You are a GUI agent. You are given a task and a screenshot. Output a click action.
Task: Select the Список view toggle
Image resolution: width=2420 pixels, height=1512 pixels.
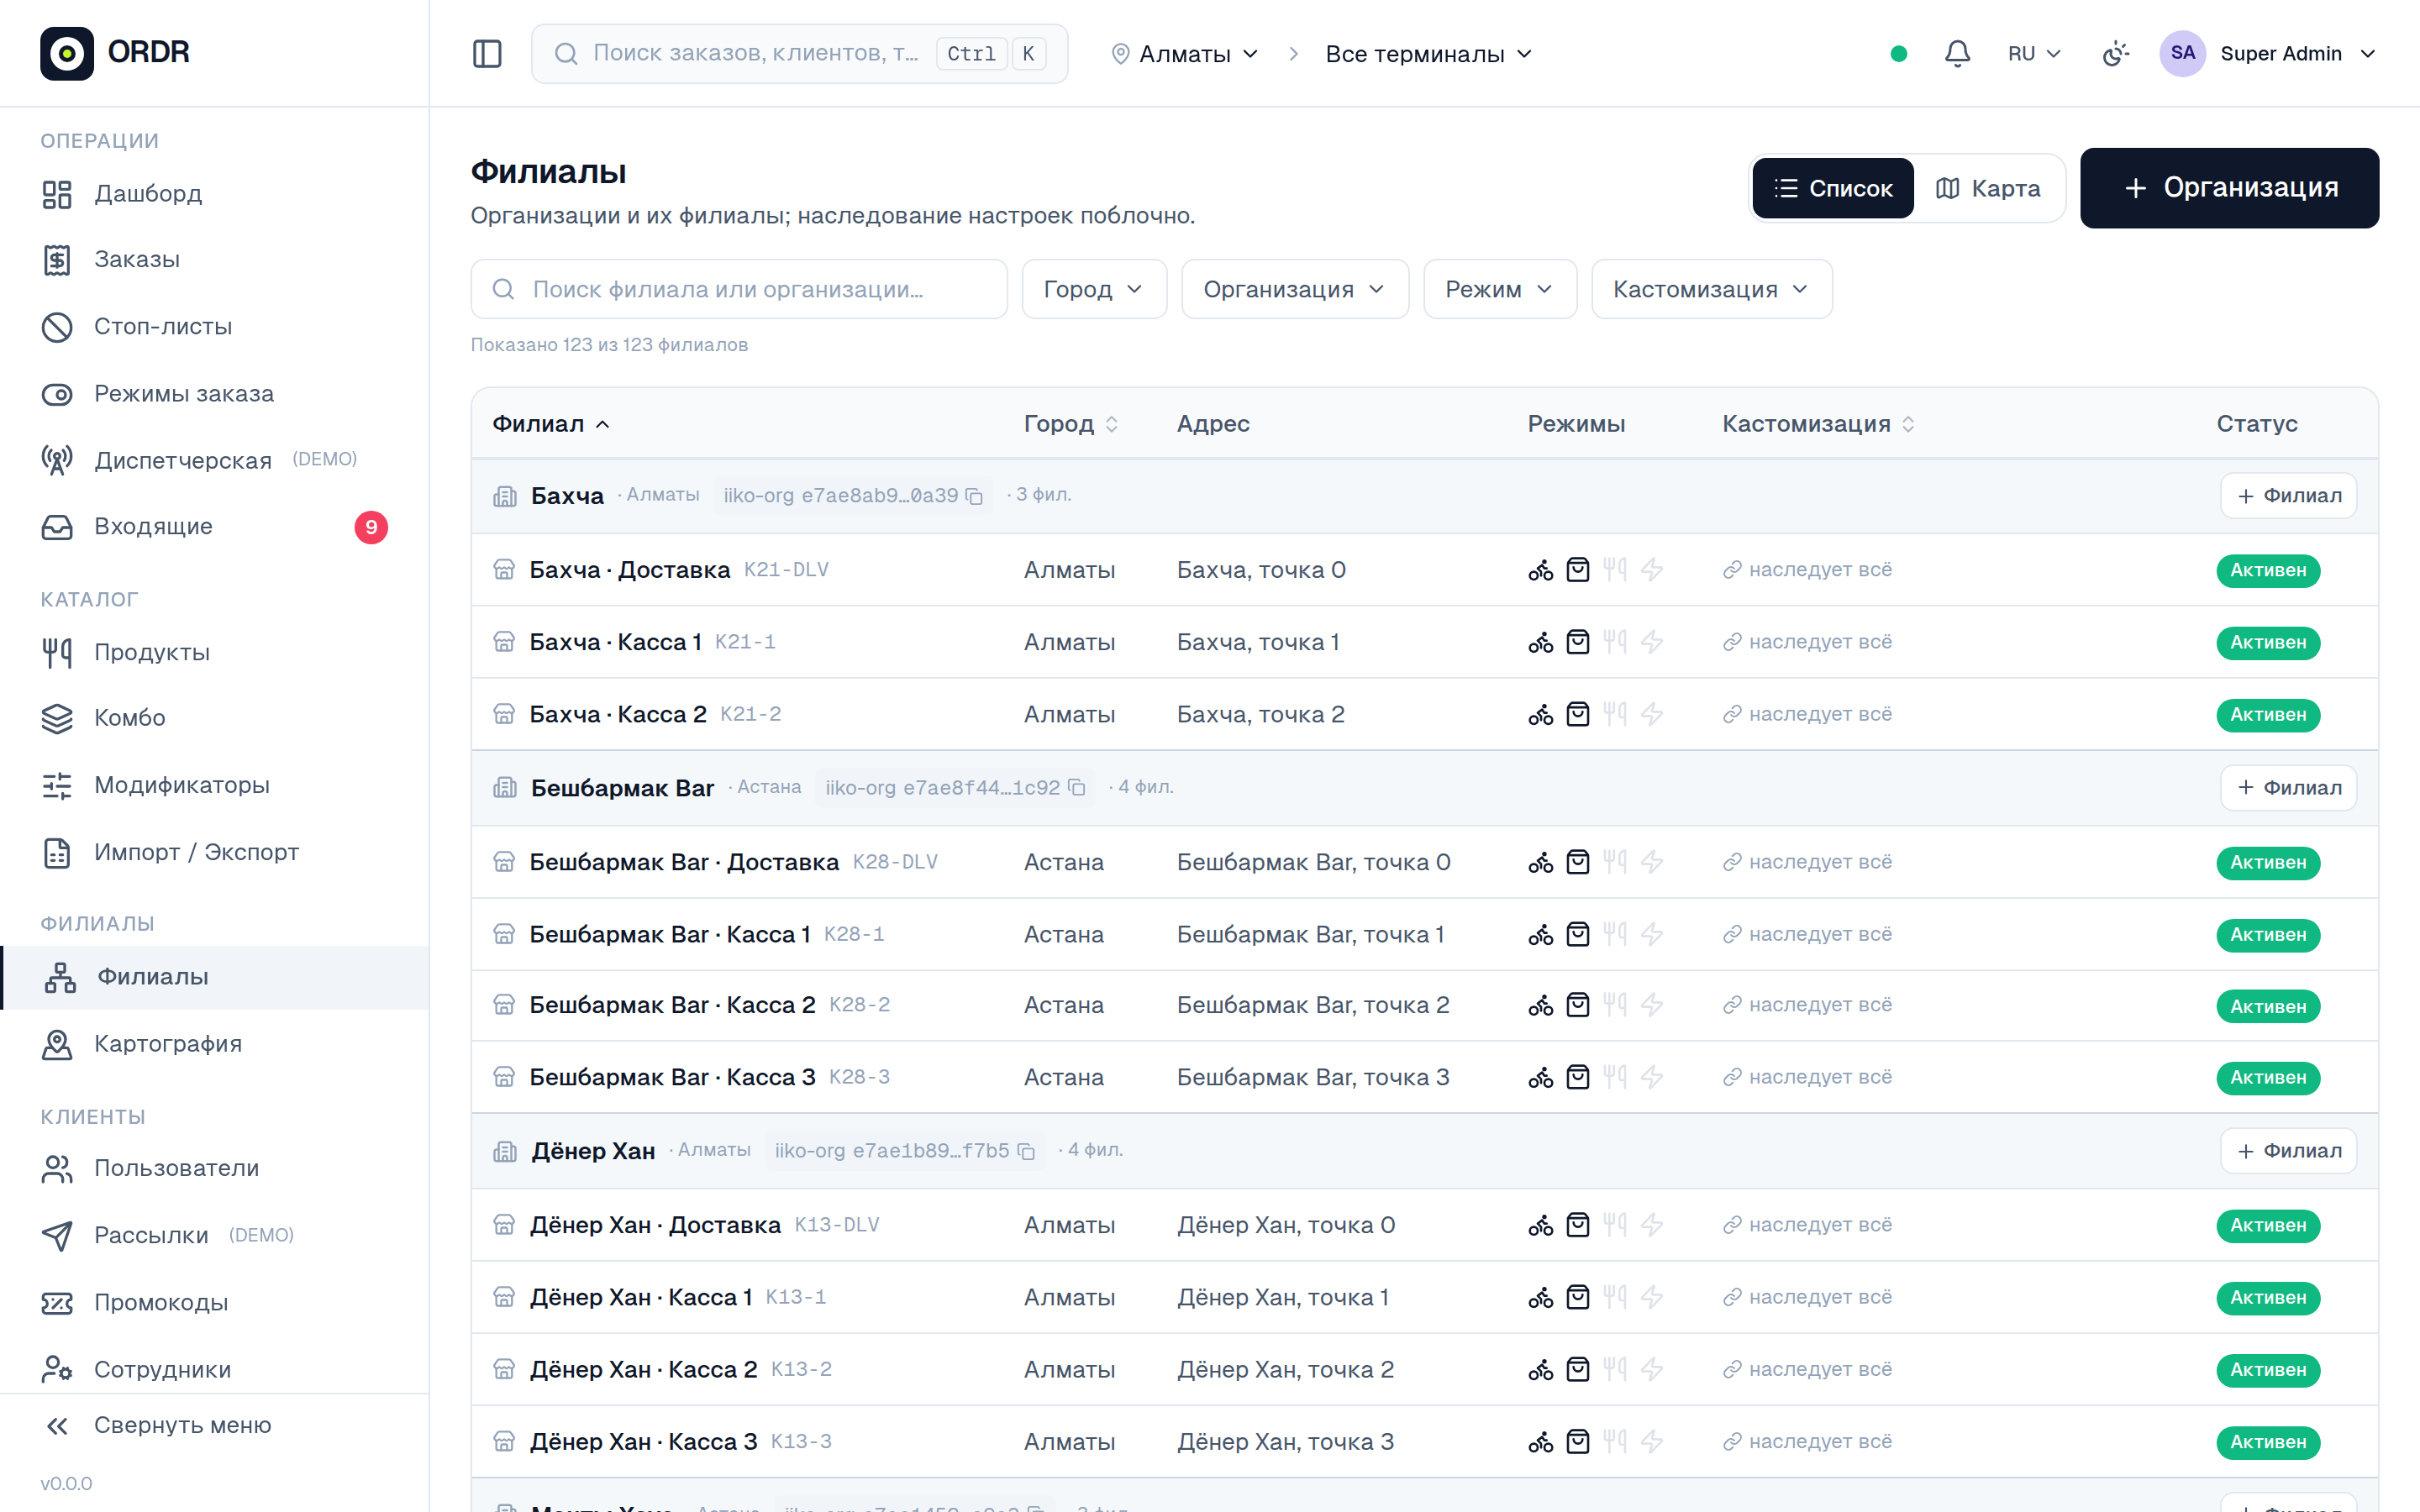click(1833, 188)
